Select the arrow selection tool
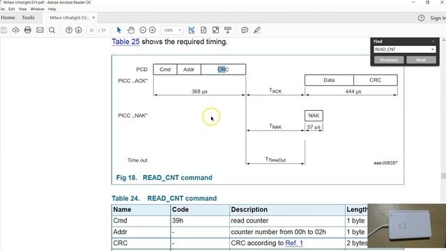This screenshot has width=446, height=251. (x=119, y=30)
